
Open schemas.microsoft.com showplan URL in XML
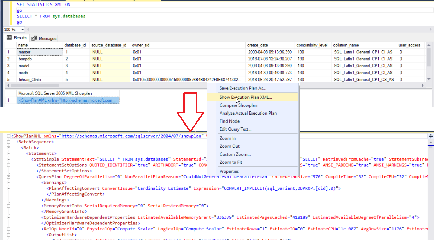131,136
